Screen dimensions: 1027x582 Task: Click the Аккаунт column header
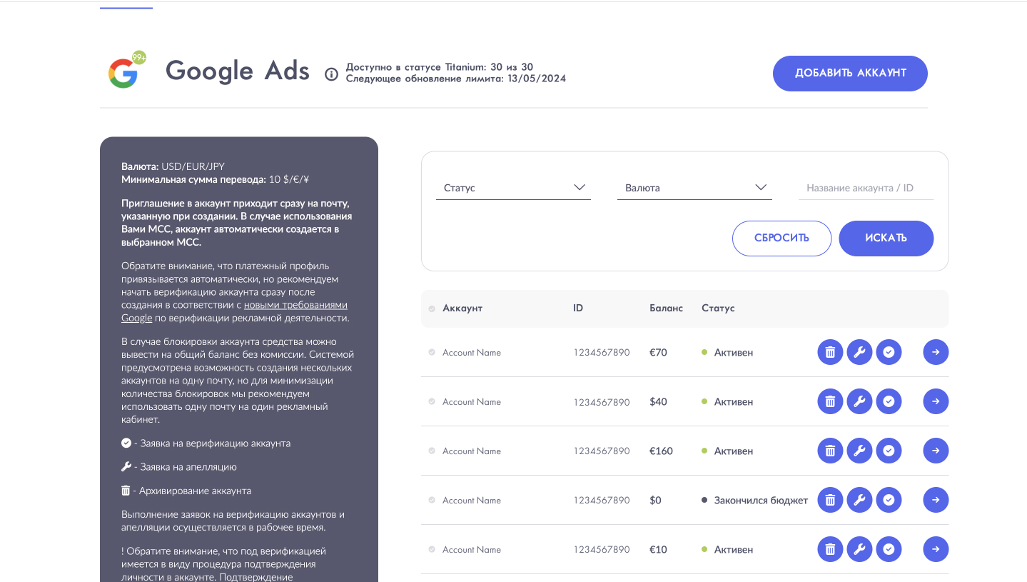462,308
